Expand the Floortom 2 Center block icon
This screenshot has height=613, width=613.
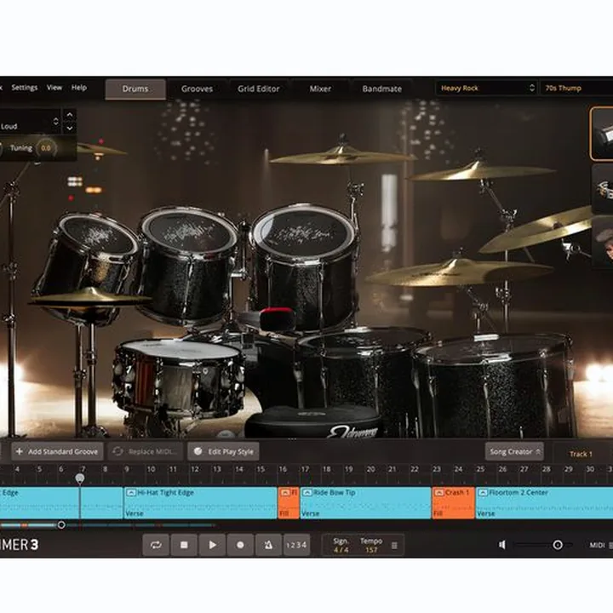(x=483, y=493)
